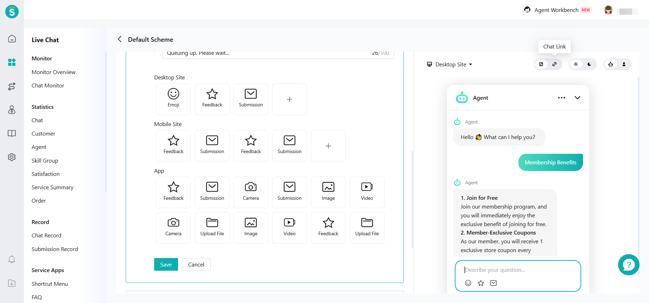Viewport: 649px width, 303px height.
Task: Click the Chat Link icon button
Action: pos(554,64)
